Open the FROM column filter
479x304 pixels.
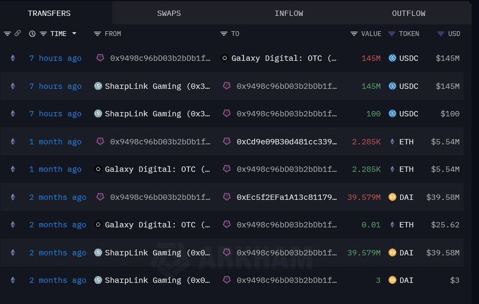tap(97, 34)
